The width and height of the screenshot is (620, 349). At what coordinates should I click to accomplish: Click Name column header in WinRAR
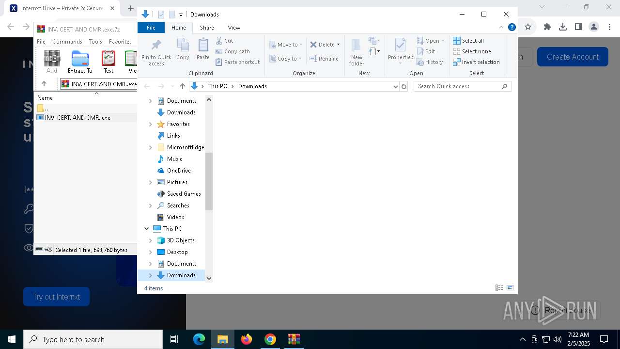coord(45,98)
